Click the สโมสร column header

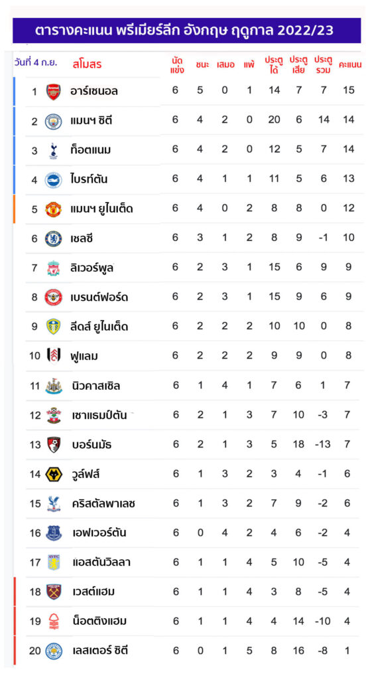point(87,64)
